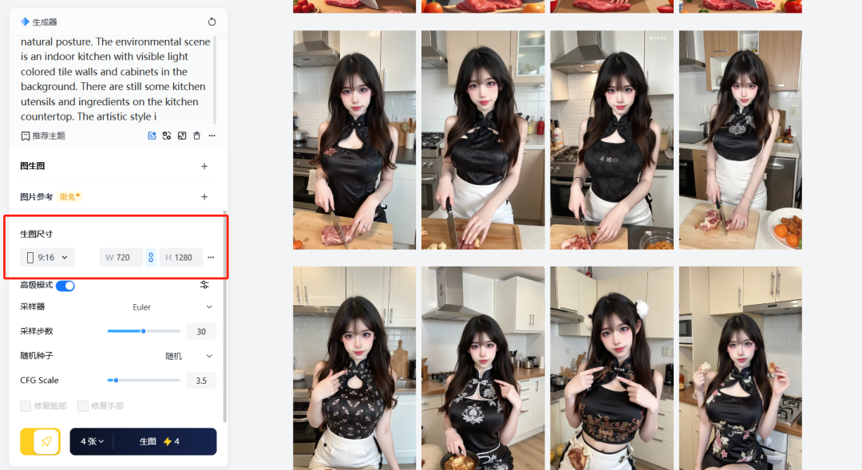Viewport: 862px width, 470px height.
Task: Click the reset icon in the generator header
Action: point(212,22)
